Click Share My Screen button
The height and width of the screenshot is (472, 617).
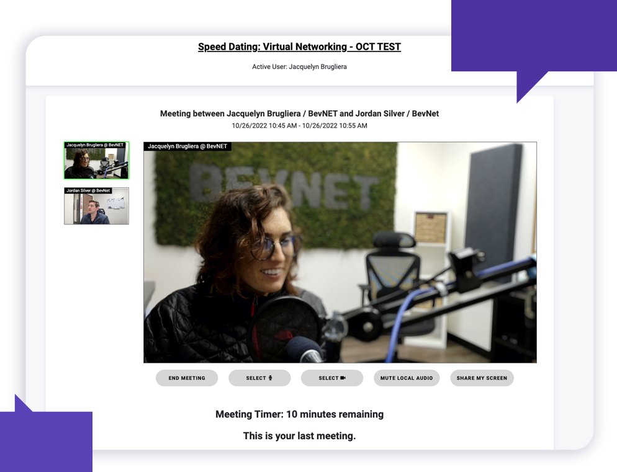(x=482, y=378)
